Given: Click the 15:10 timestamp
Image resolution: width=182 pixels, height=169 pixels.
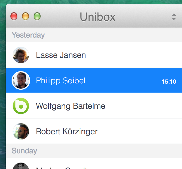Looking at the screenshot, I should [x=169, y=82].
